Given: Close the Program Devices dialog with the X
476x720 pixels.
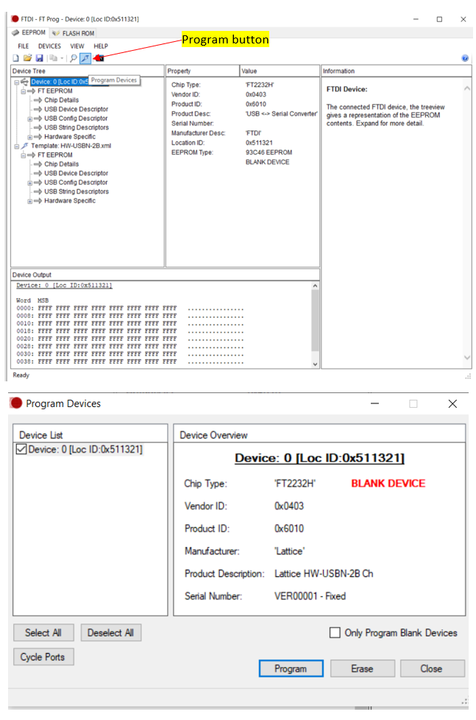Looking at the screenshot, I should point(452,403).
